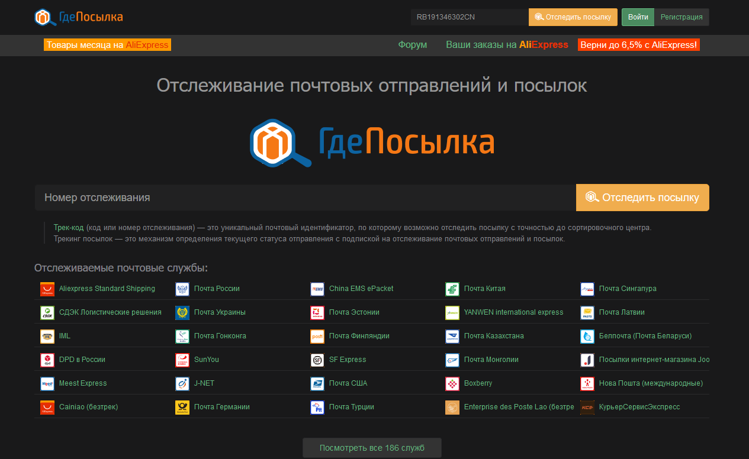
Task: Open Ваши заказы на AliExpress
Action: (x=507, y=45)
